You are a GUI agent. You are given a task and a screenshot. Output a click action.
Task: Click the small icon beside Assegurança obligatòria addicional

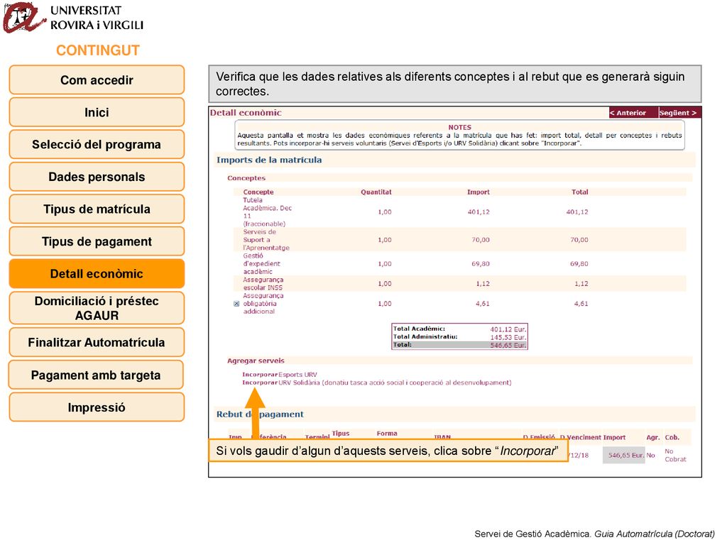coord(236,304)
